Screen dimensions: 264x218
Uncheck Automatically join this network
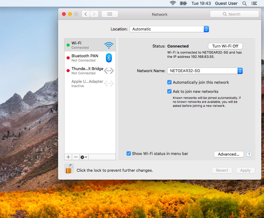tap(169, 82)
